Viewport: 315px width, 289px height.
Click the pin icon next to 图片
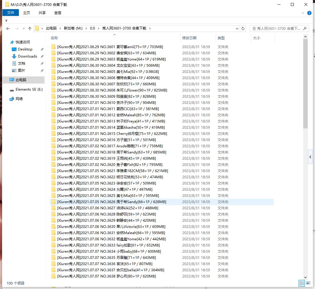click(x=42, y=71)
